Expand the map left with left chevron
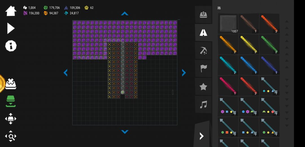The height and width of the screenshot is (147, 305). 66,73
